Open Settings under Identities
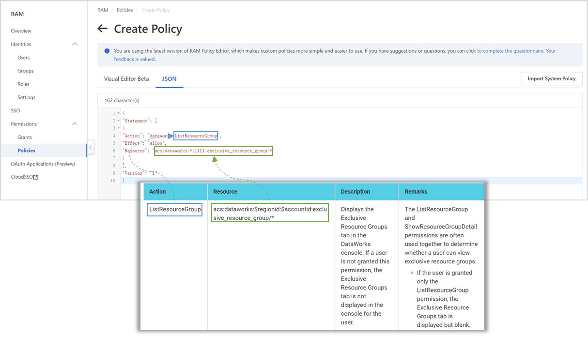 (x=26, y=97)
